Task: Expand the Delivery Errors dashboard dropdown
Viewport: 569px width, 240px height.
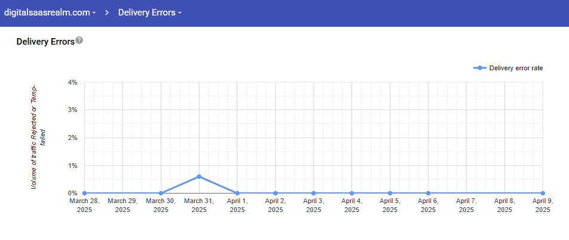Action: coord(149,13)
